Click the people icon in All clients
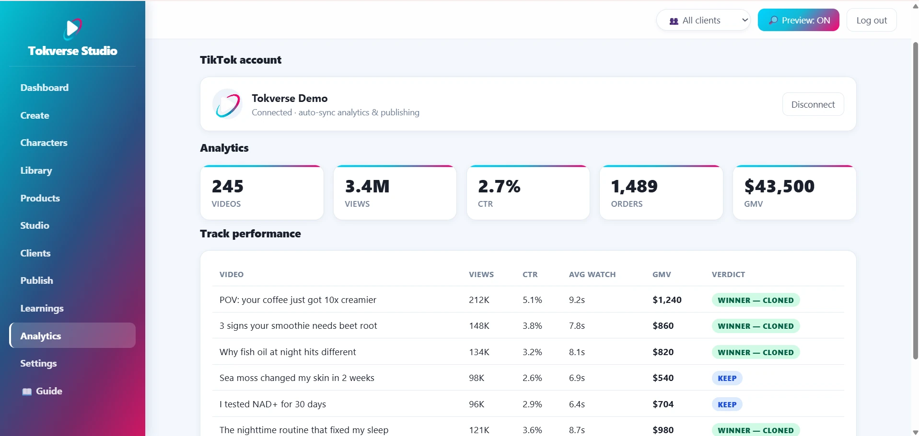Viewport: 919px width, 436px height. [674, 21]
